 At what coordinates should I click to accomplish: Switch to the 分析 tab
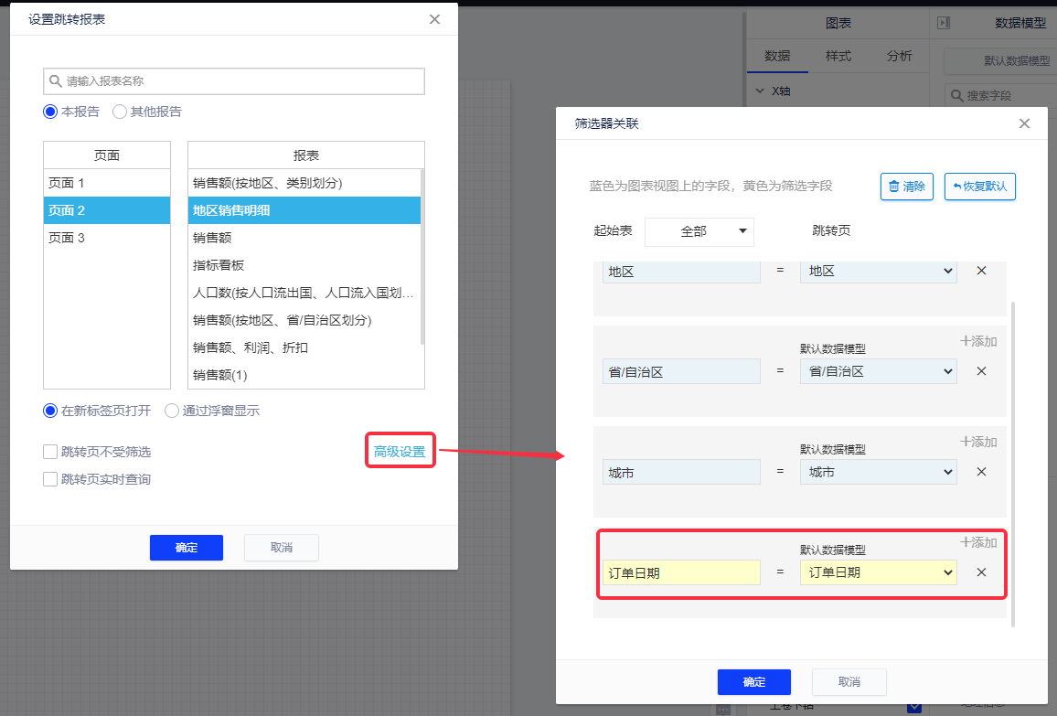(899, 56)
